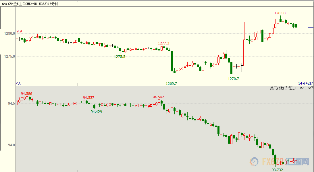Image resolution: width=314 pixels, height=172 pixels.
Task: Click the 1280.0 price axis label
Action: click(x=10, y=34)
